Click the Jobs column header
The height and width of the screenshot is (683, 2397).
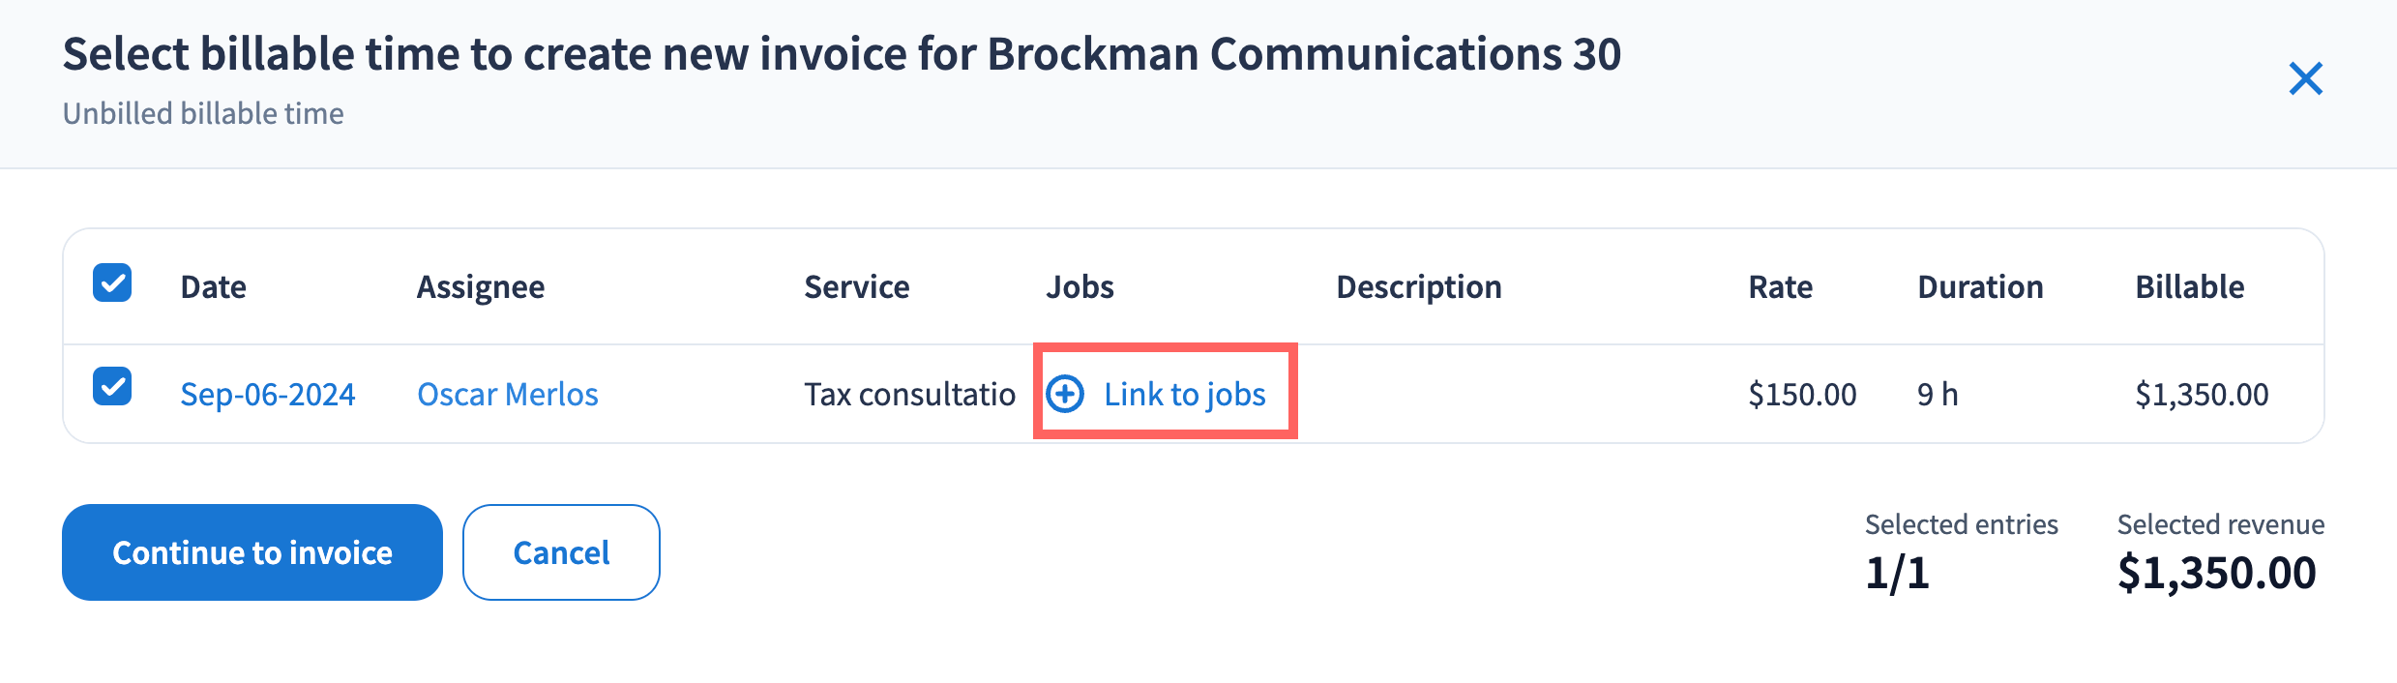(x=1080, y=287)
